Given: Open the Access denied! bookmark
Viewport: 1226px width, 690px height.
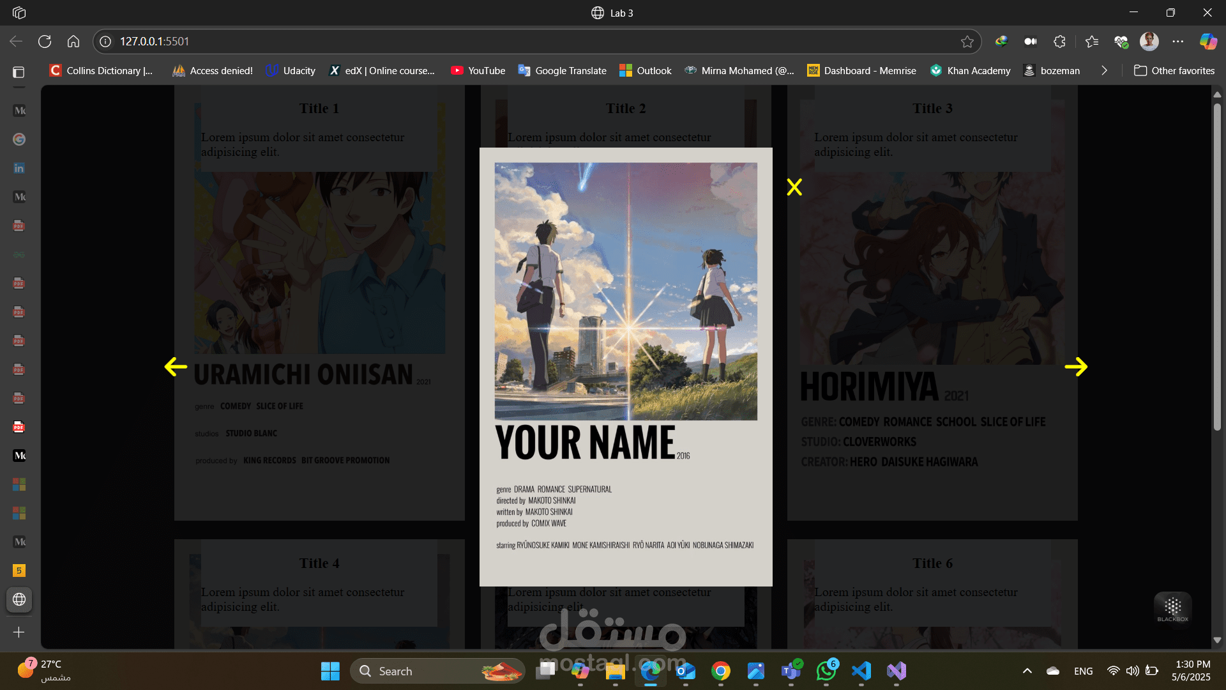Looking at the screenshot, I should [x=213, y=71].
